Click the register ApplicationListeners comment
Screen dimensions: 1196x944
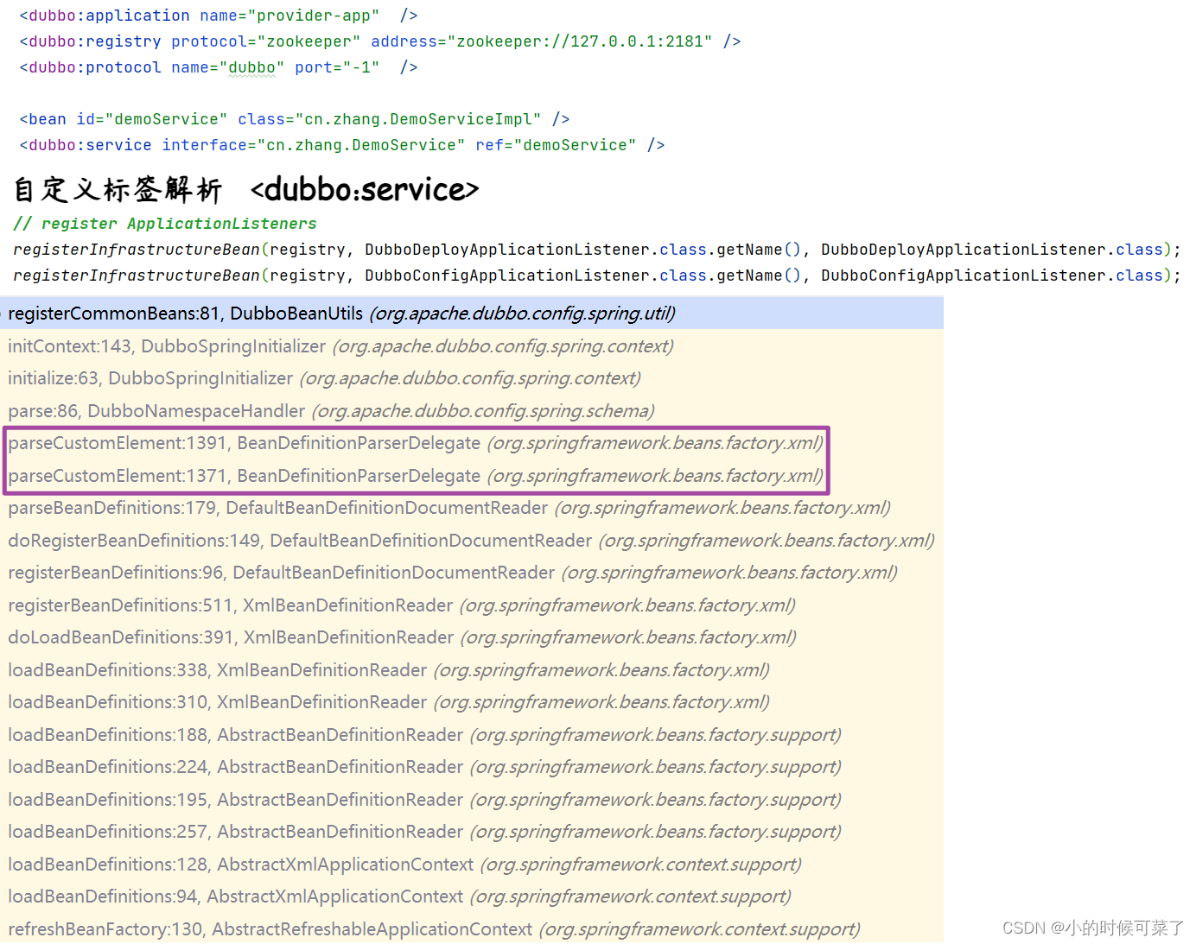[165, 224]
